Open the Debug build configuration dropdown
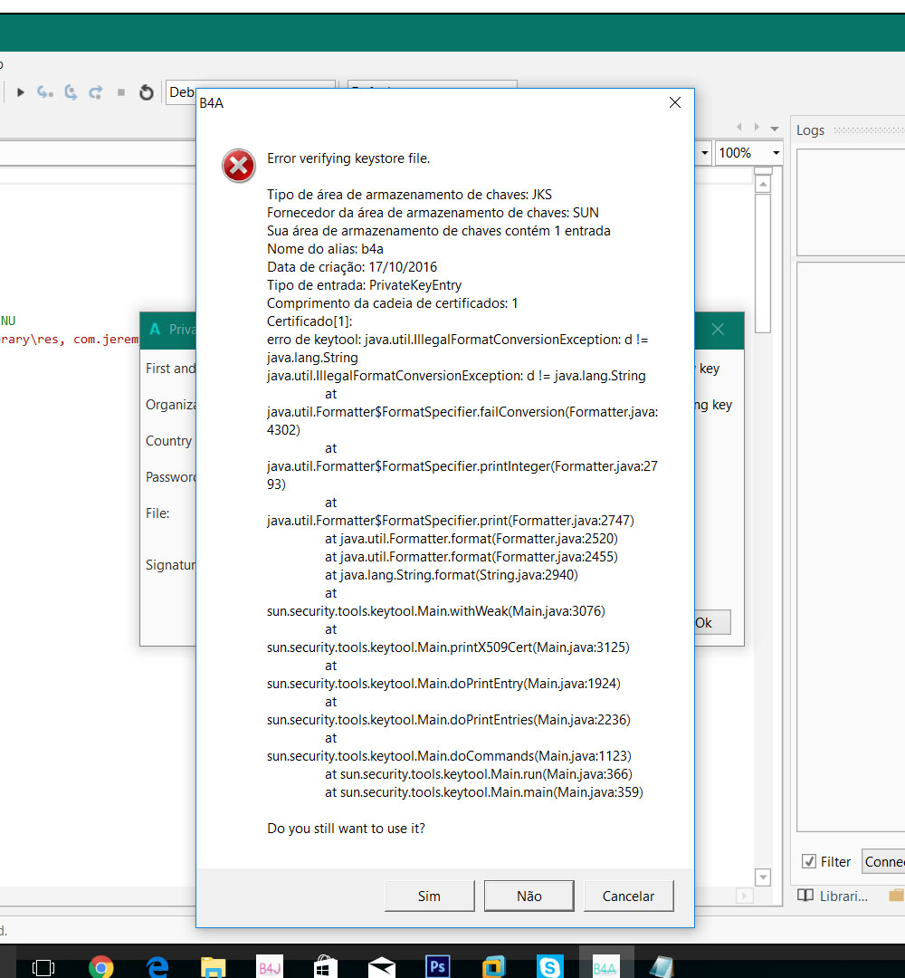The height and width of the screenshot is (978, 905). 181,92
